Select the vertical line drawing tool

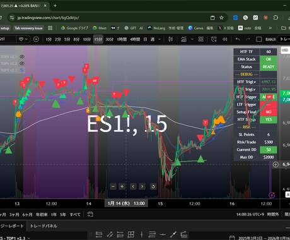142,234
